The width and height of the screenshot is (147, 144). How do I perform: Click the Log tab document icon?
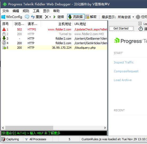(x=140, y=23)
